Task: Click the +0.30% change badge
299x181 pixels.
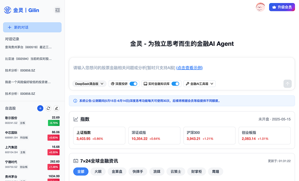Action: point(54,152)
